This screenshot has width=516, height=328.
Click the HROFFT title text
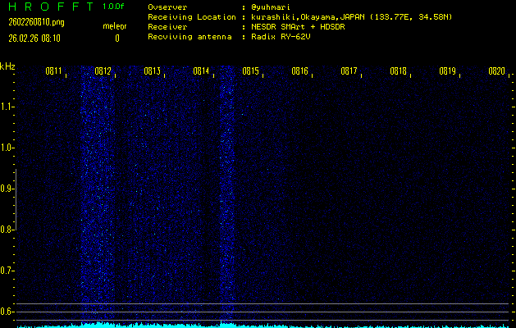point(47,7)
